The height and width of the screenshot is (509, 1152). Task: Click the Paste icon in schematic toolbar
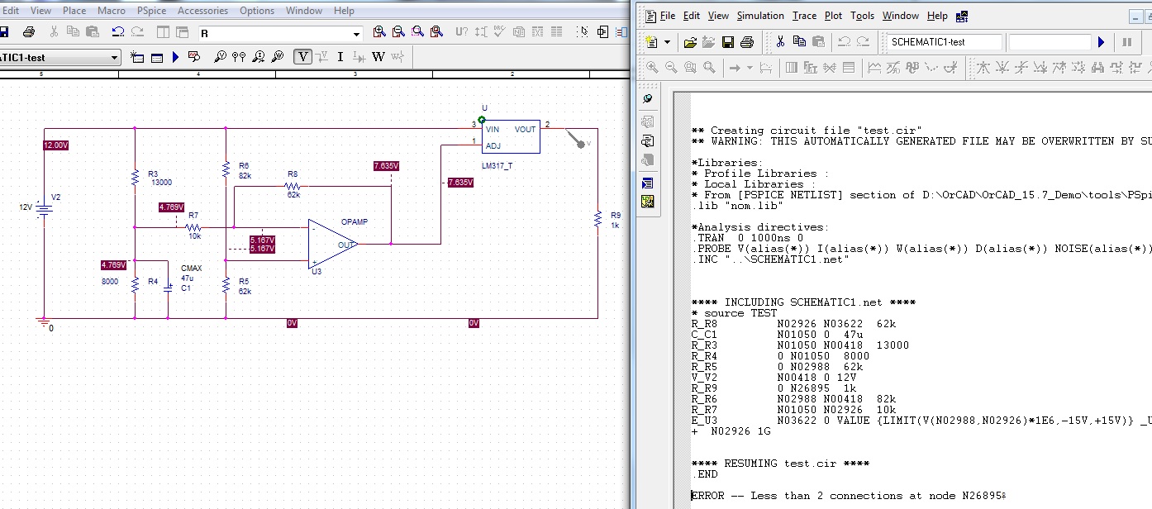pos(93,32)
